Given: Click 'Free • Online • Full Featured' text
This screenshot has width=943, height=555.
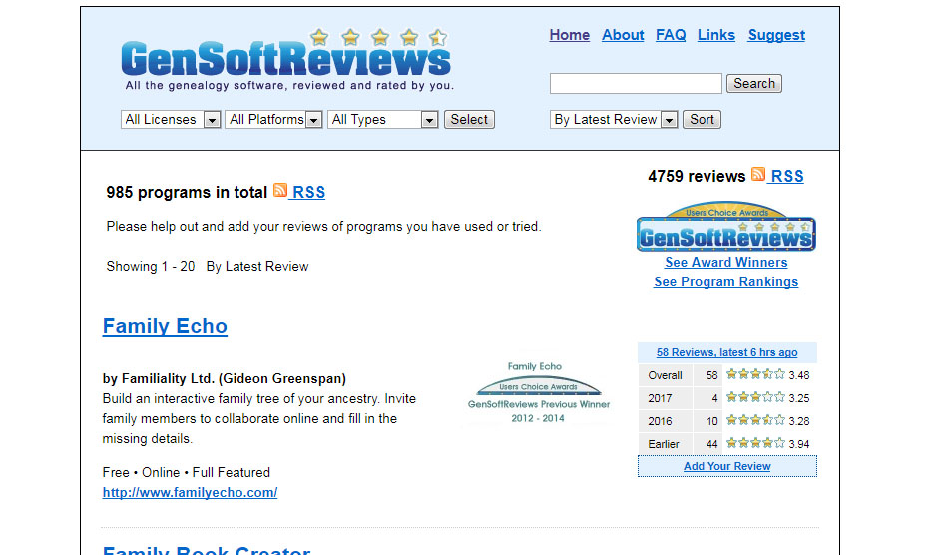Looking at the screenshot, I should pyautogui.click(x=187, y=472).
